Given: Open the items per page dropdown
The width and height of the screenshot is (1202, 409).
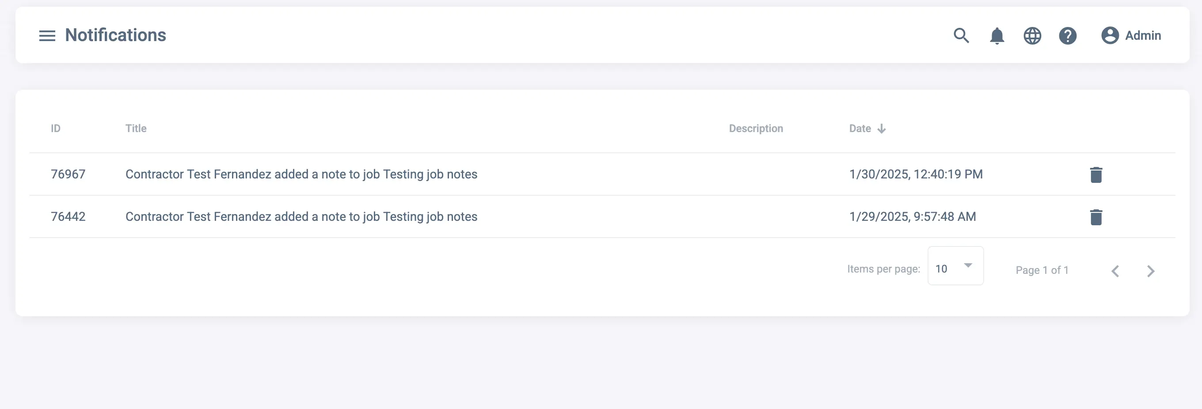Looking at the screenshot, I should click(955, 266).
